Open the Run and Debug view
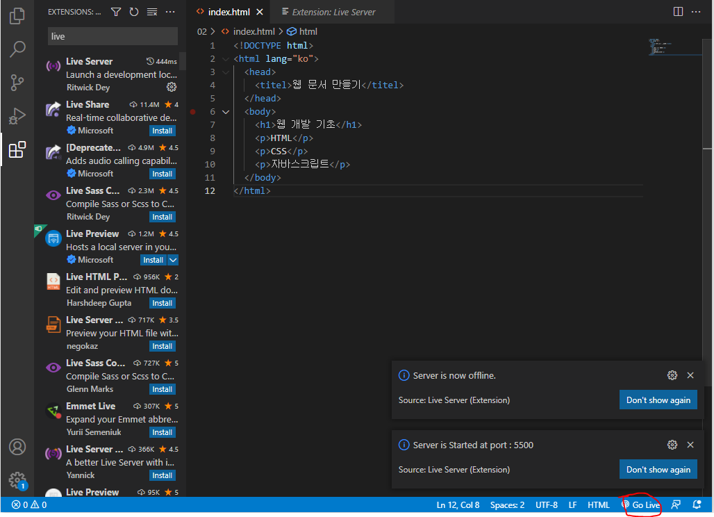Image resolution: width=714 pixels, height=517 pixels. coord(17,115)
